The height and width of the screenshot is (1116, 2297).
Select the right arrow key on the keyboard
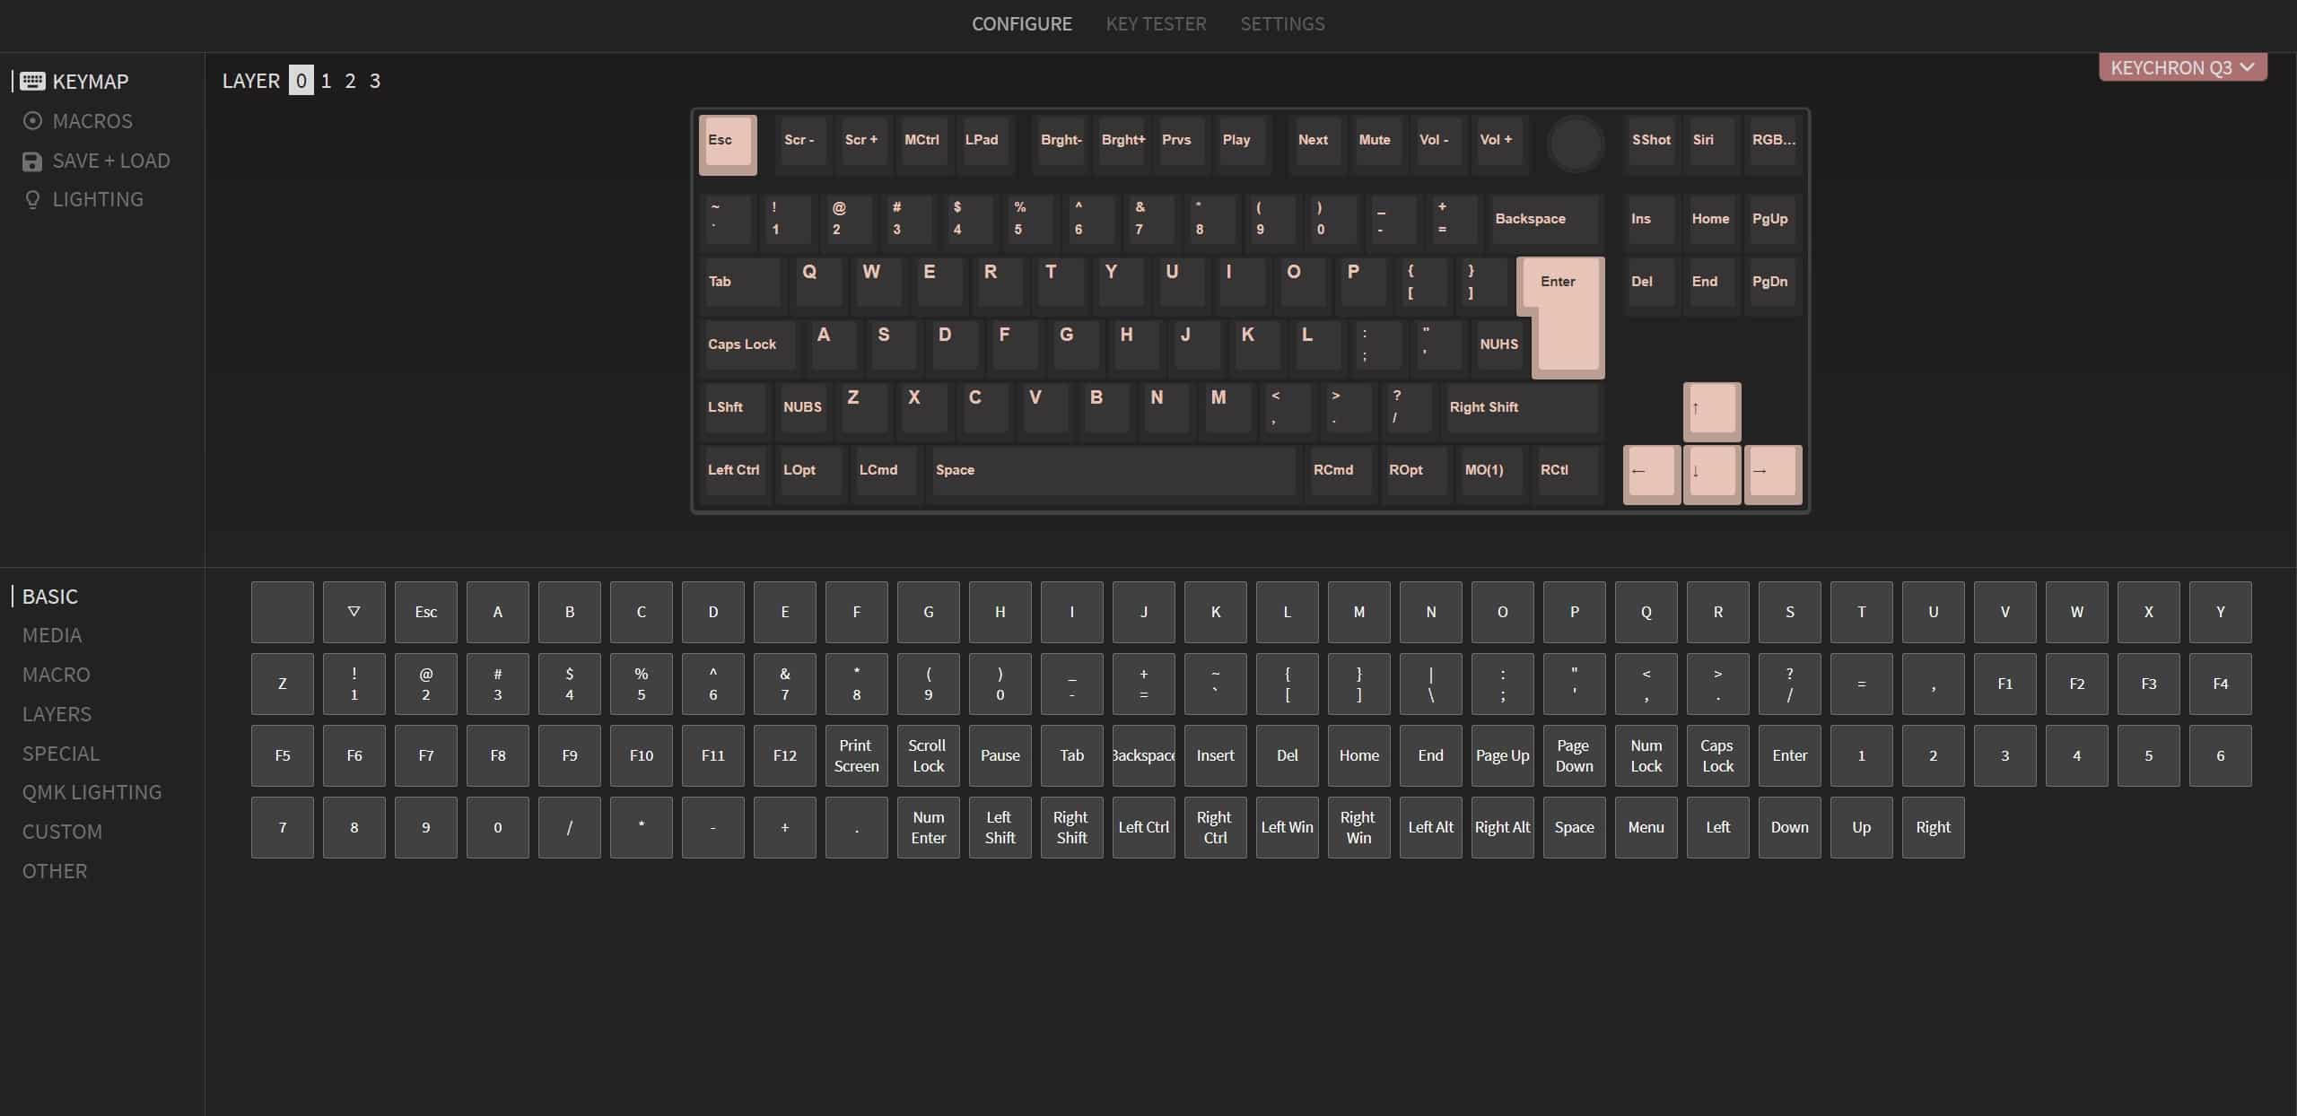[1771, 472]
